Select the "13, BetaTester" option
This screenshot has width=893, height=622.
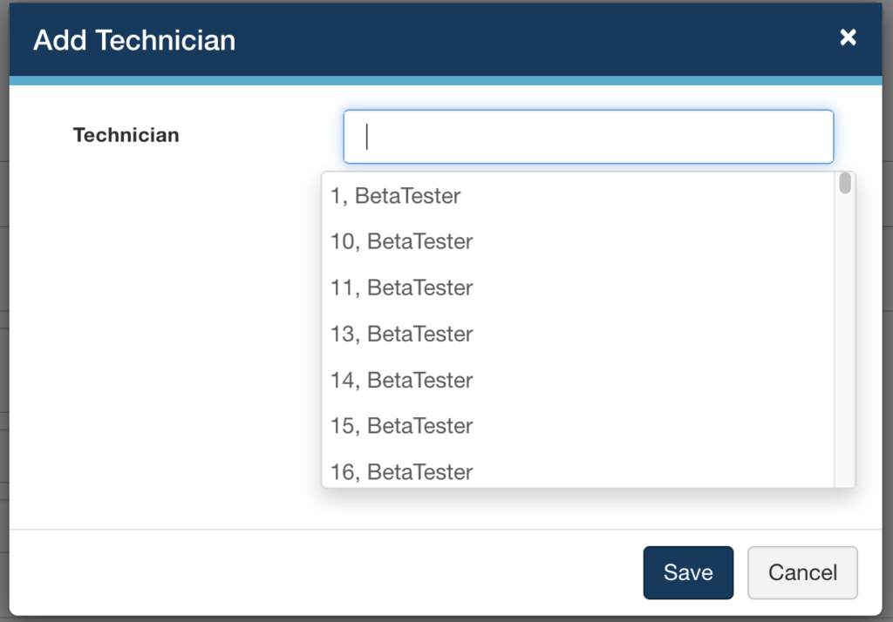click(x=402, y=334)
